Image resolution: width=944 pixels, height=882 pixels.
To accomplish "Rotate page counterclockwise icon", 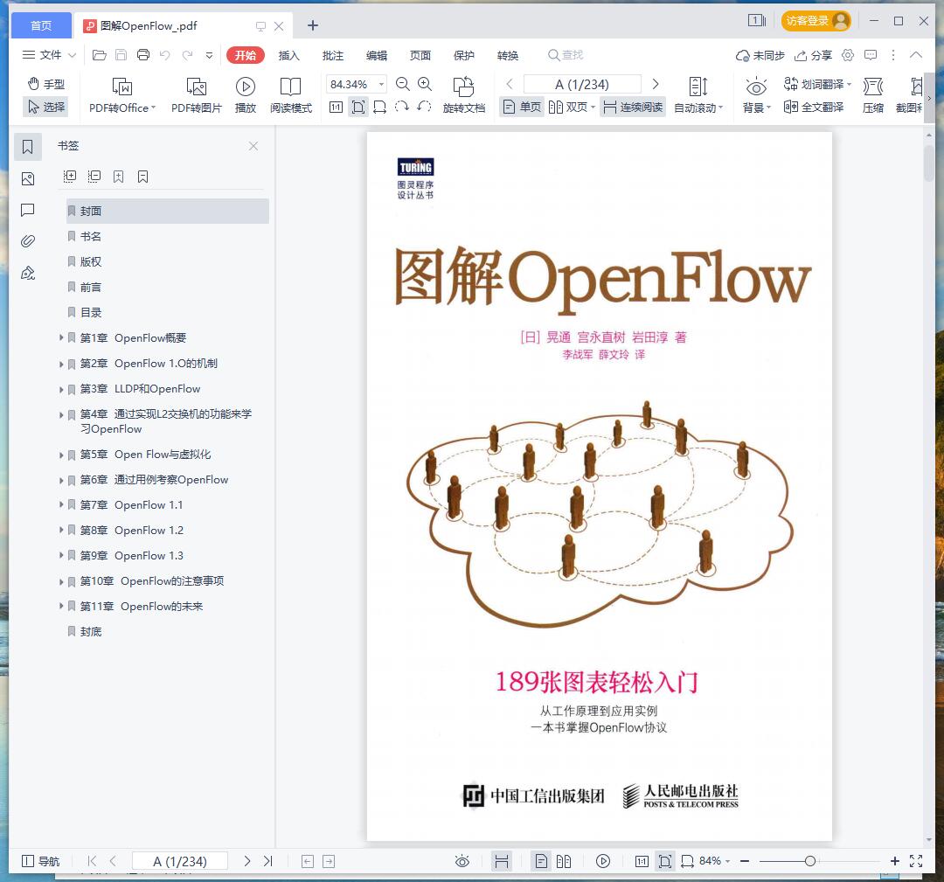I will pos(425,108).
